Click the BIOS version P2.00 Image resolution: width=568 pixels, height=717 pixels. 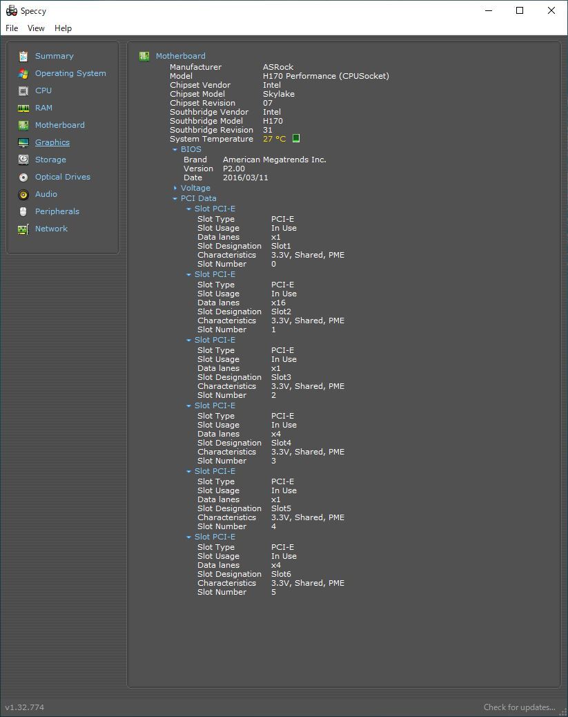pos(234,169)
